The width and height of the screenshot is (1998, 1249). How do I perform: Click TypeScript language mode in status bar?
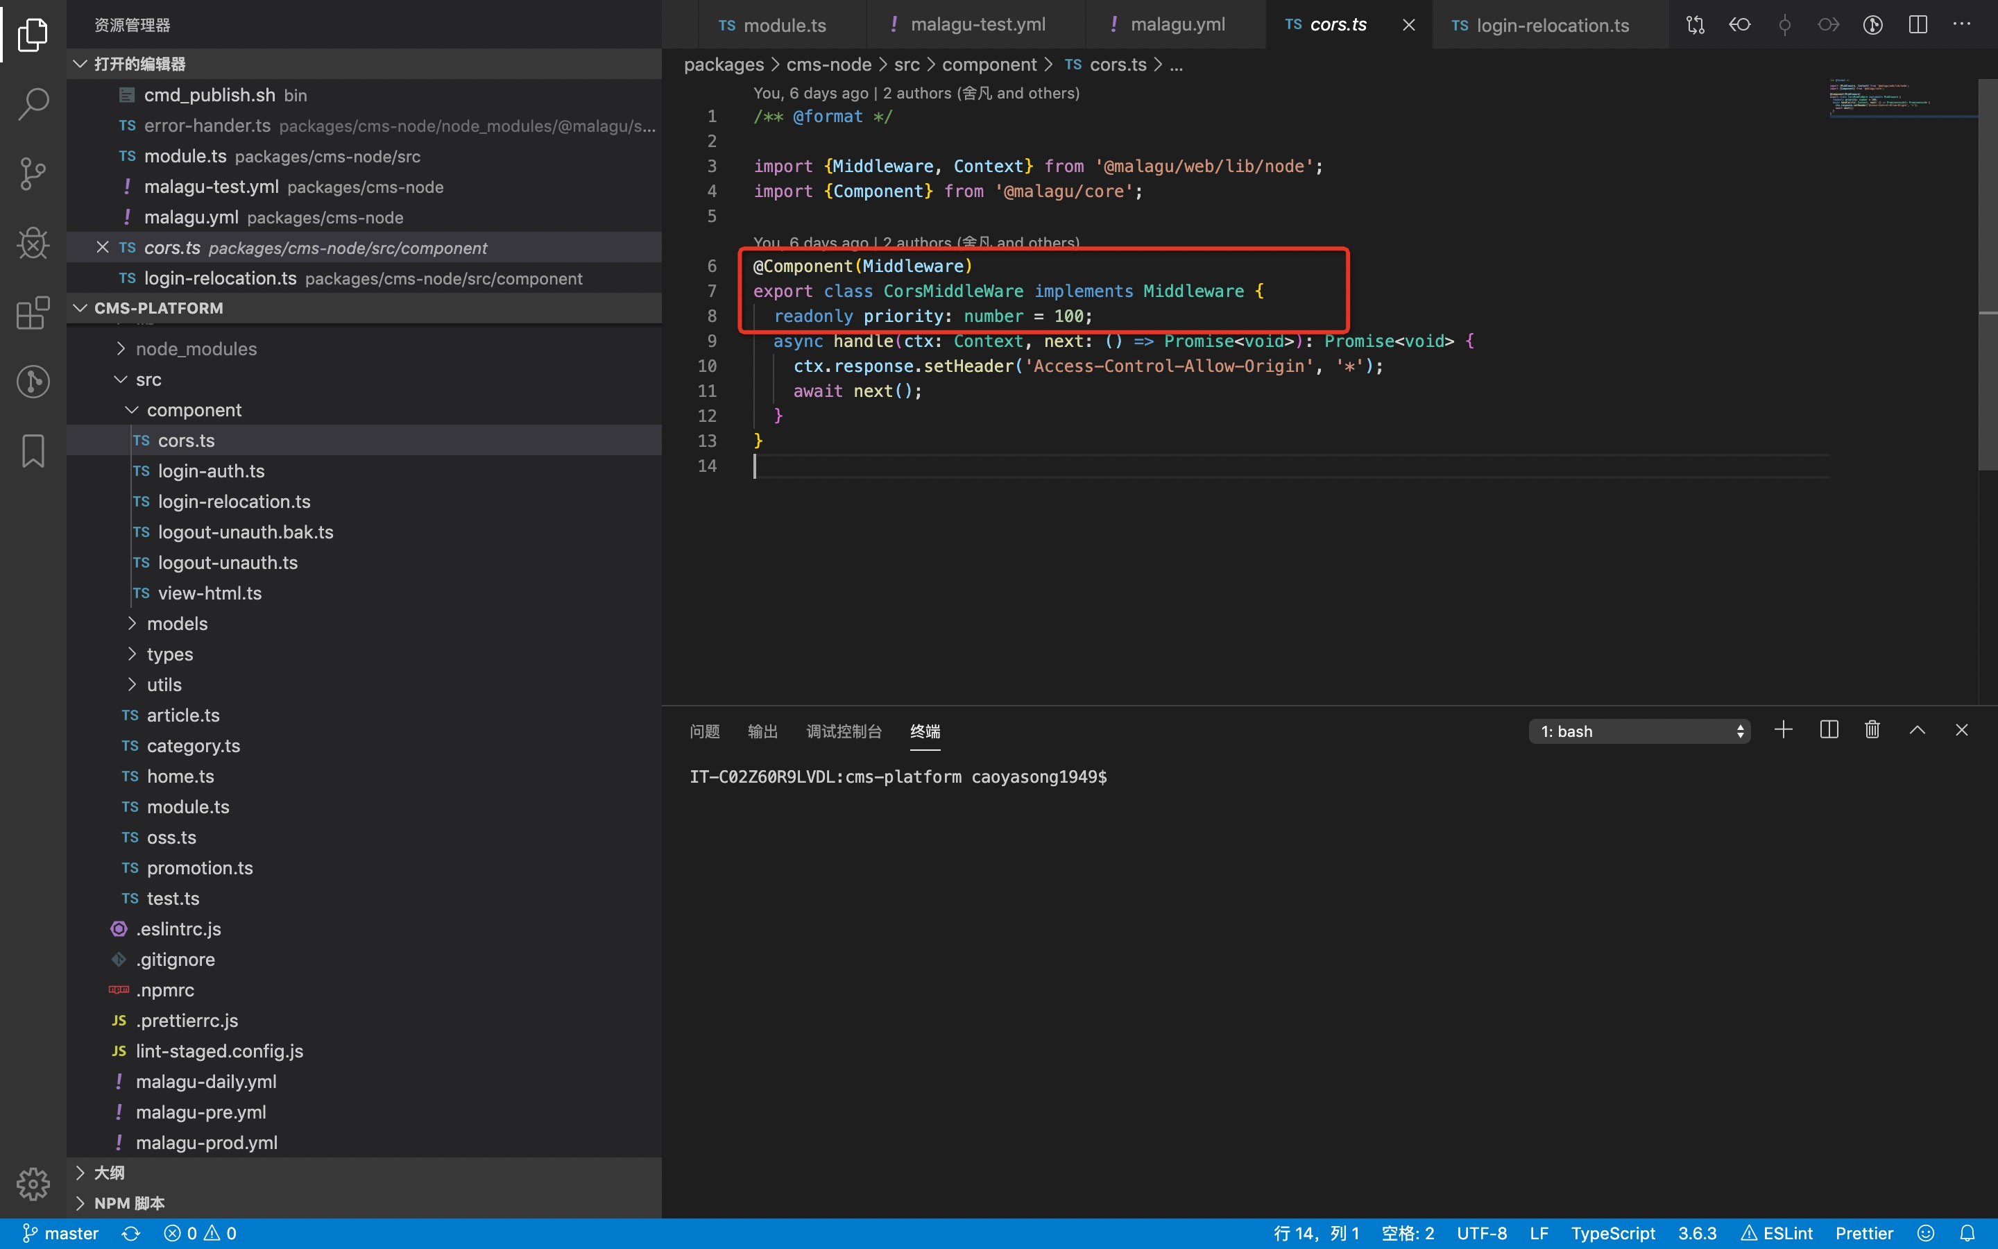point(1612,1233)
